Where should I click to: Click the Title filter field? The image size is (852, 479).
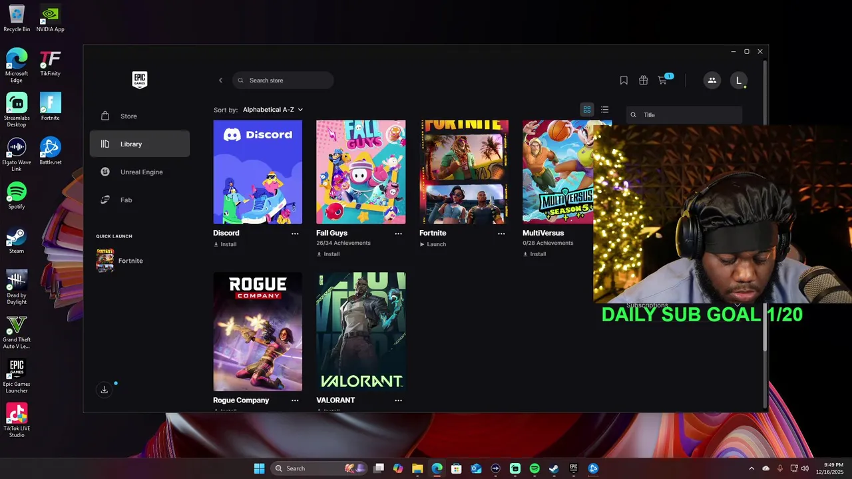click(x=684, y=115)
